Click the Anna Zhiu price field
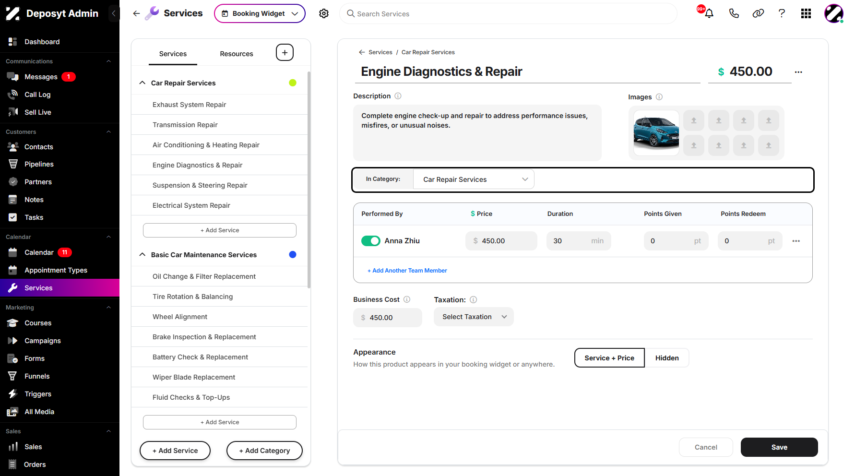This screenshot has height=476, width=855. coord(501,241)
